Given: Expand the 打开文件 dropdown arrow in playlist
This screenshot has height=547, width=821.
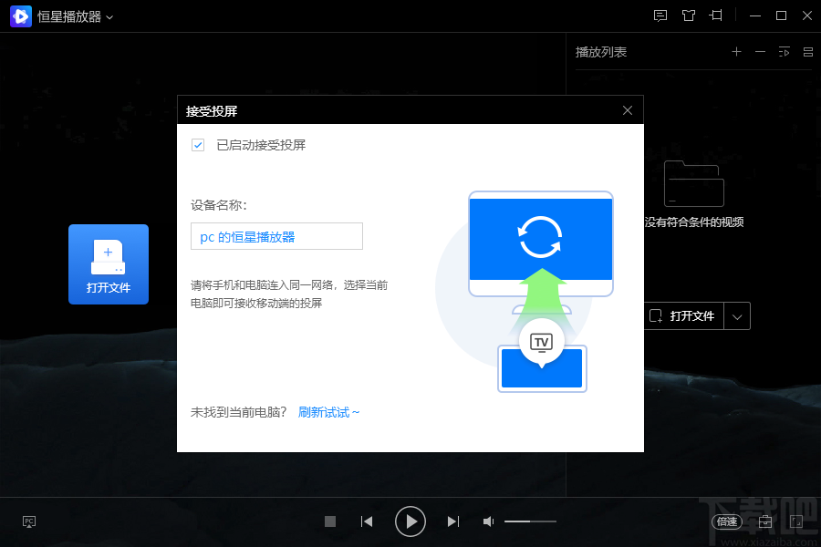Looking at the screenshot, I should 737,316.
